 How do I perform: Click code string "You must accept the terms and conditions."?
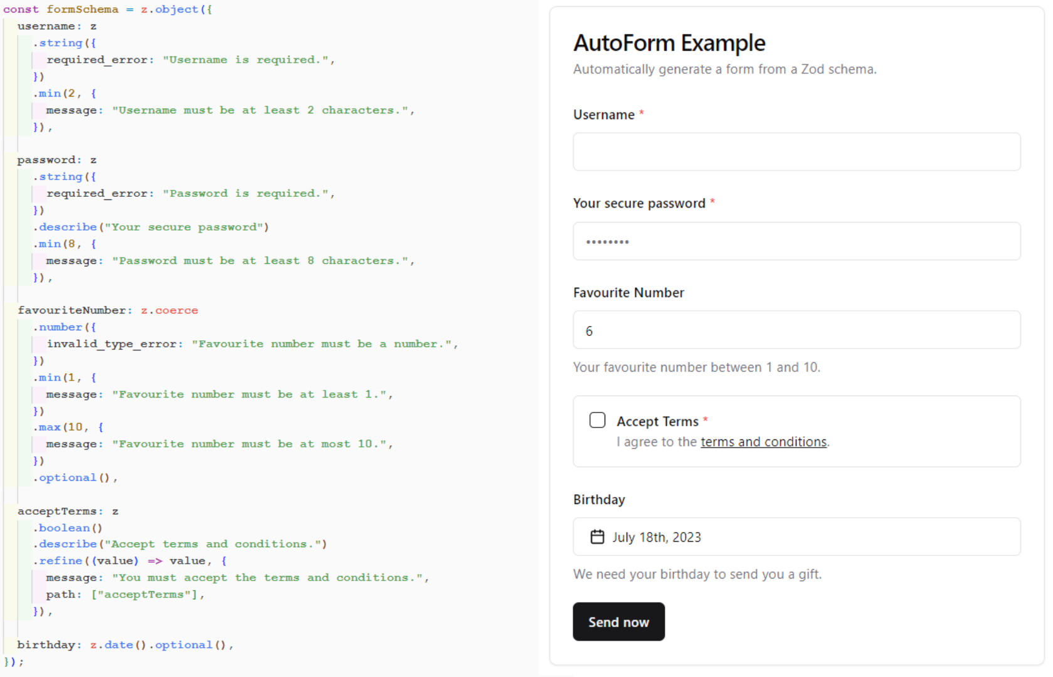click(268, 578)
